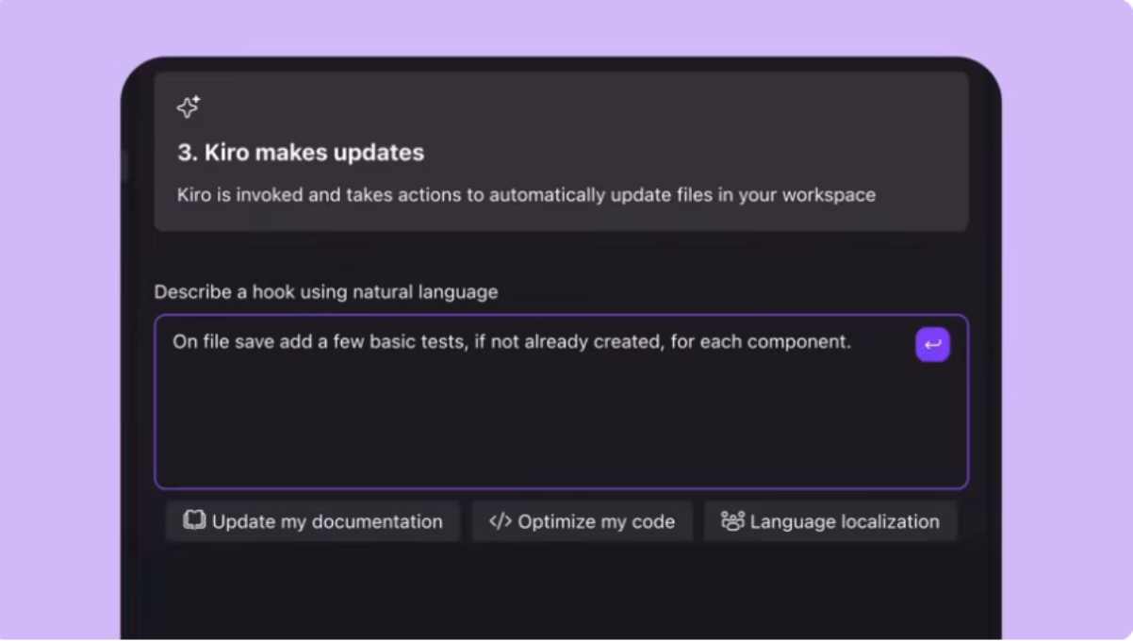Screen dimensions: 1133x641
Task: Click the sparkle icon above the heading
Action: pos(189,107)
